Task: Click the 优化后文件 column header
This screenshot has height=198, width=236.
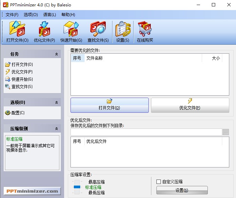Action: (x=153, y=141)
